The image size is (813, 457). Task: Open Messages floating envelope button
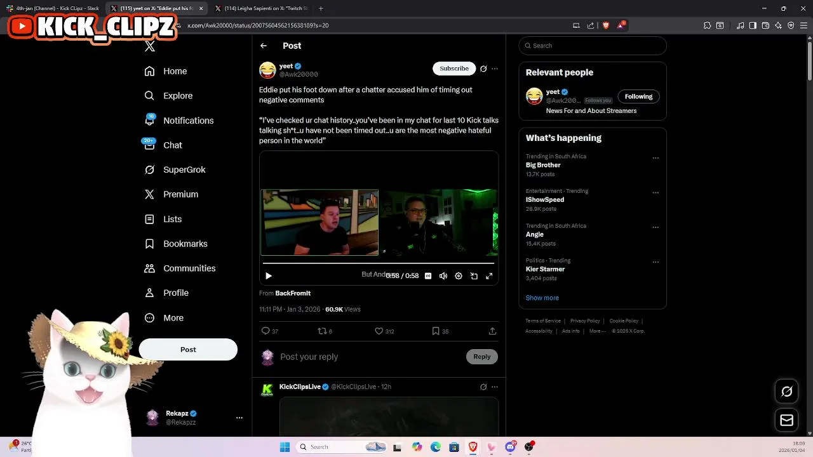(x=786, y=420)
